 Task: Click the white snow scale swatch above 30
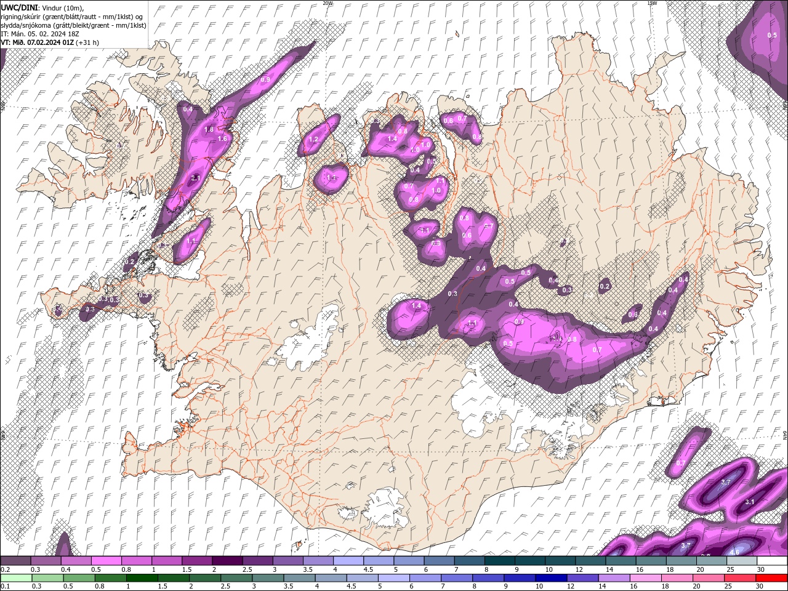771,560
